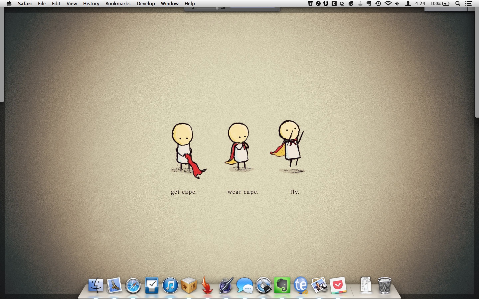Open the Window menu

pos(170,4)
